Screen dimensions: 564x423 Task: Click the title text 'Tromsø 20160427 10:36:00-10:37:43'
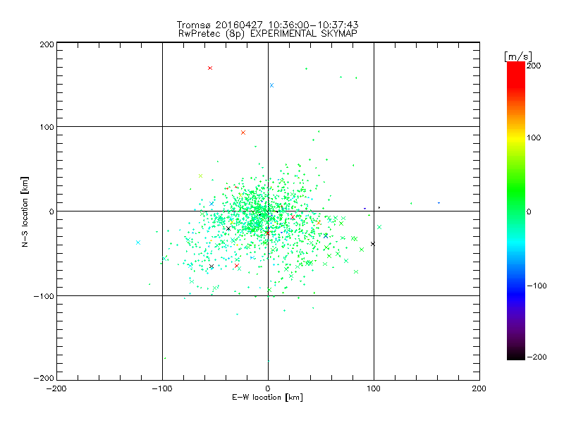tap(267, 25)
